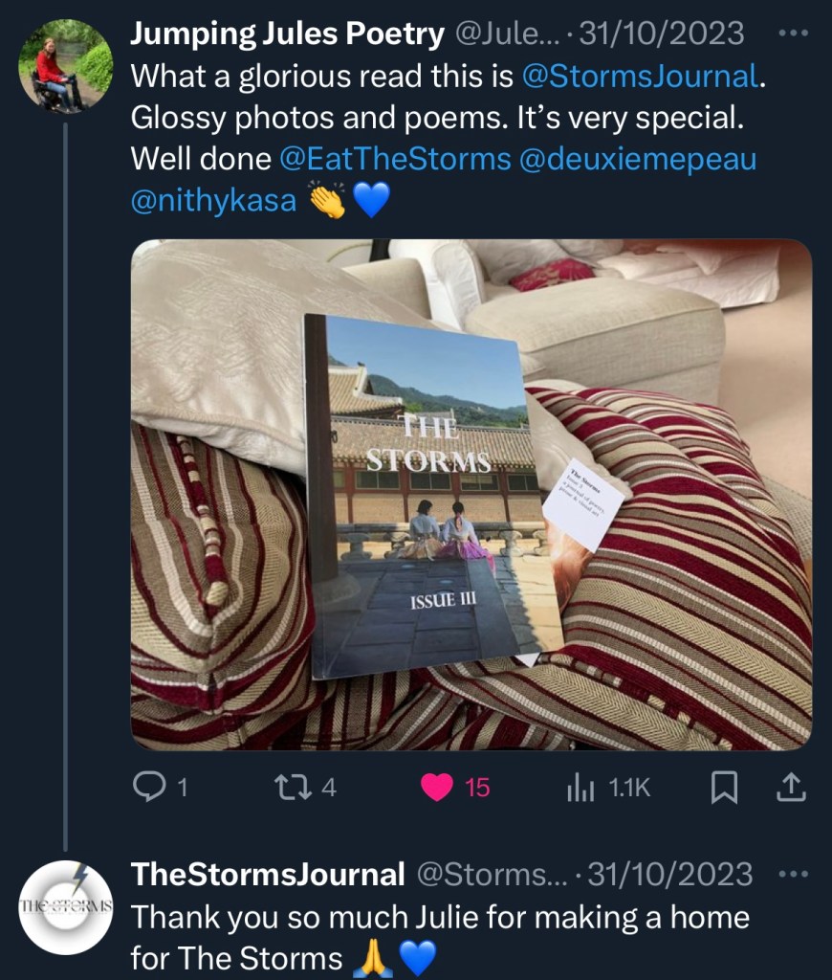Tap the @nithykasa mention
832x980 pixels.
[x=212, y=201]
